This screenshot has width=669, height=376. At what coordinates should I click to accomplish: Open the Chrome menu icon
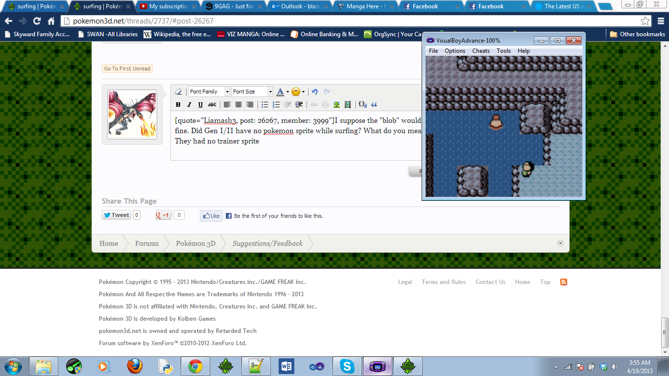coord(660,21)
